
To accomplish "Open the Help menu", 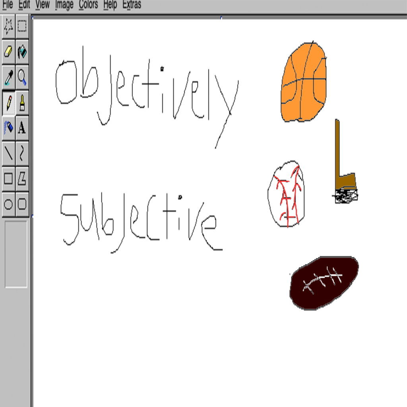I will click(x=110, y=5).
